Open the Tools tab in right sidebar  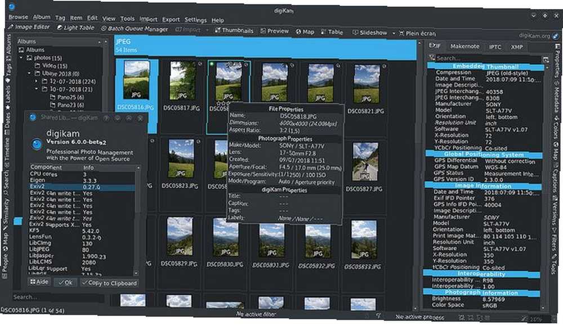[x=554, y=265]
